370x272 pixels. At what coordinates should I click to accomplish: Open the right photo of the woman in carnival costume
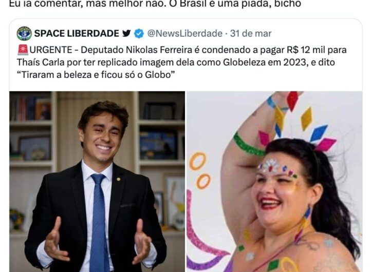tap(274, 182)
